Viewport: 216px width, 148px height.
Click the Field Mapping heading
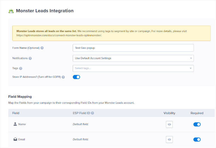point(20,97)
